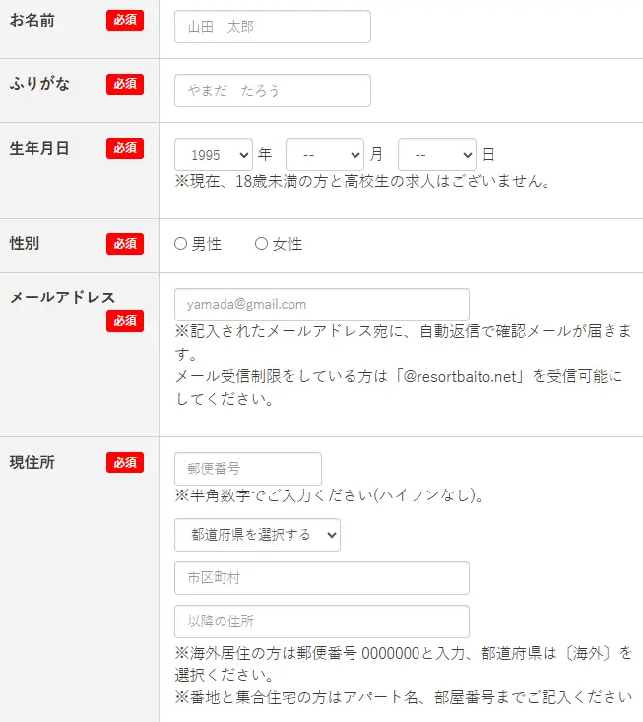Image resolution: width=643 pixels, height=722 pixels.
Task: Click the 郵便番号 postal code field
Action: pos(248,469)
